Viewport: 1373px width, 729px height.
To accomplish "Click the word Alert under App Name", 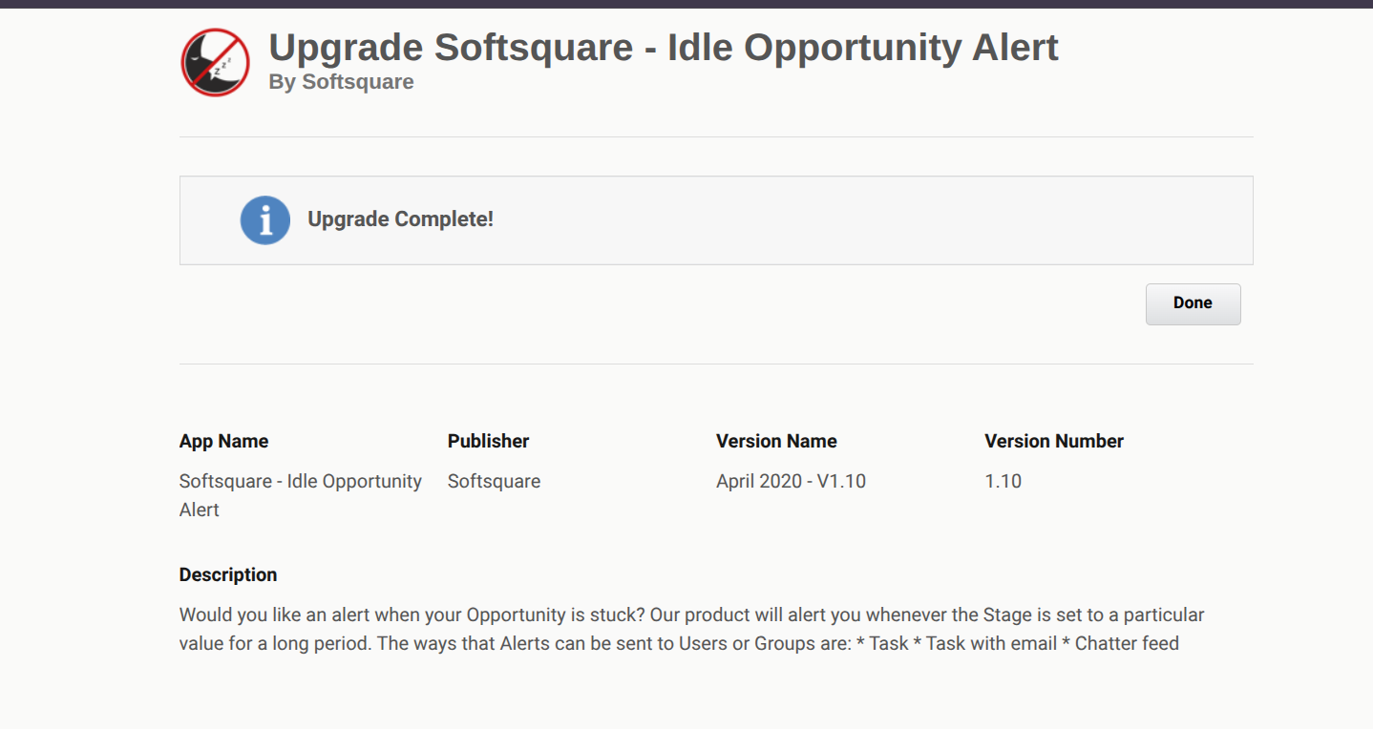I will 200,510.
